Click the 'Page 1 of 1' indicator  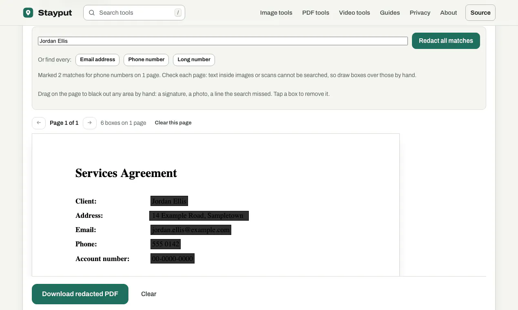click(64, 123)
